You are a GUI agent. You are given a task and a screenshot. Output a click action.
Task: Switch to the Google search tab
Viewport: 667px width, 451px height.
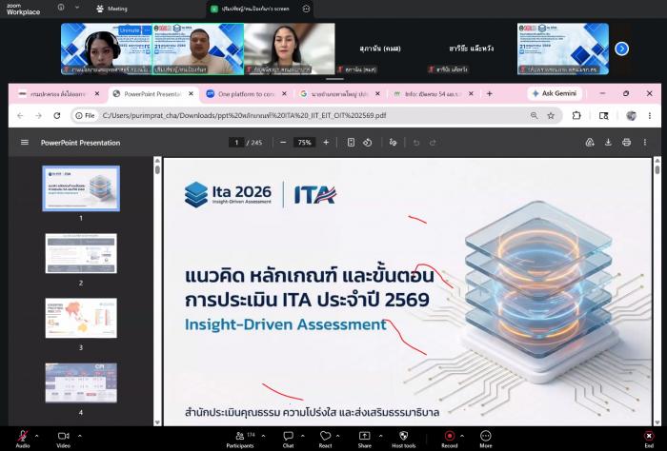point(339,94)
